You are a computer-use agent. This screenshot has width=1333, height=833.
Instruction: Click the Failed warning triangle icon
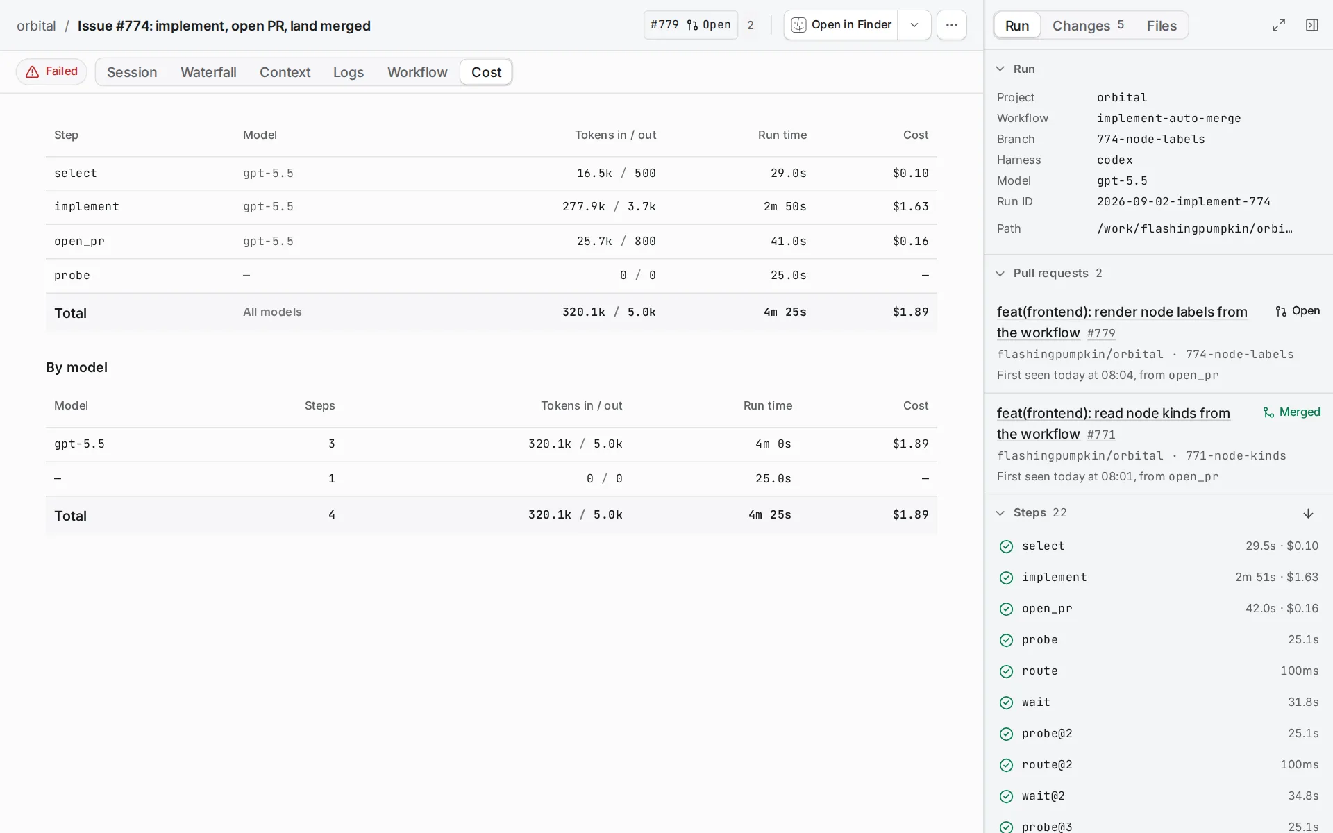click(32, 72)
